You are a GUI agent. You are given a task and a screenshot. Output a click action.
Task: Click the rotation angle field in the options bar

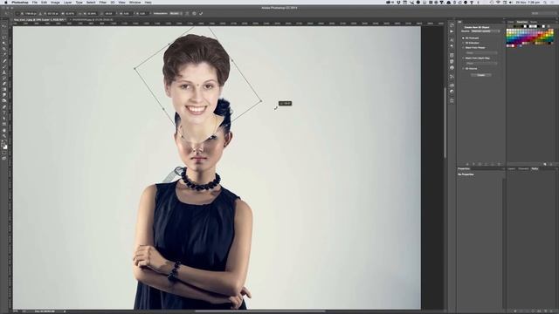109,14
